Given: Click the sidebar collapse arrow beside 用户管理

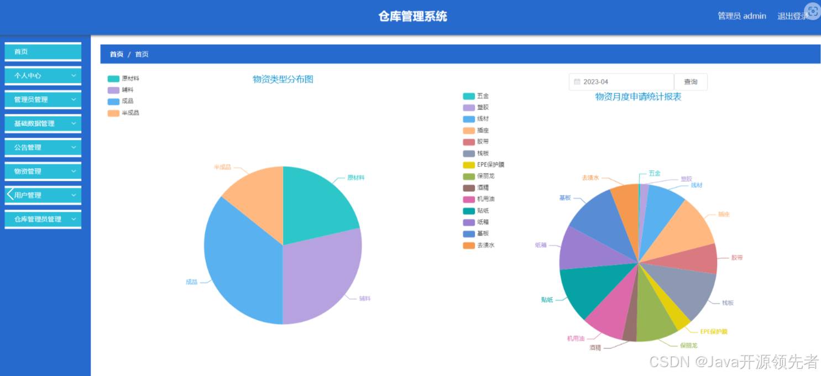Looking at the screenshot, I should tap(9, 195).
